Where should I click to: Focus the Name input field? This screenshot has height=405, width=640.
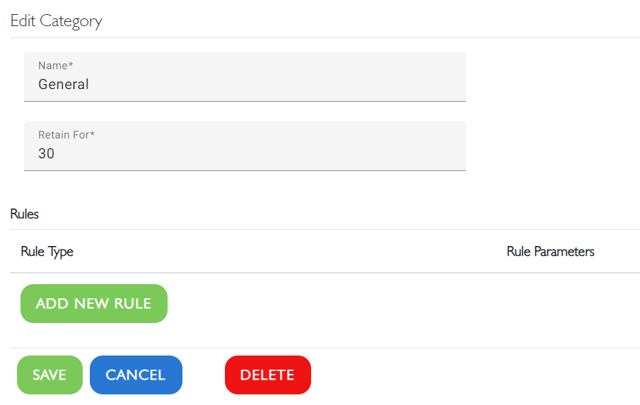[245, 76]
